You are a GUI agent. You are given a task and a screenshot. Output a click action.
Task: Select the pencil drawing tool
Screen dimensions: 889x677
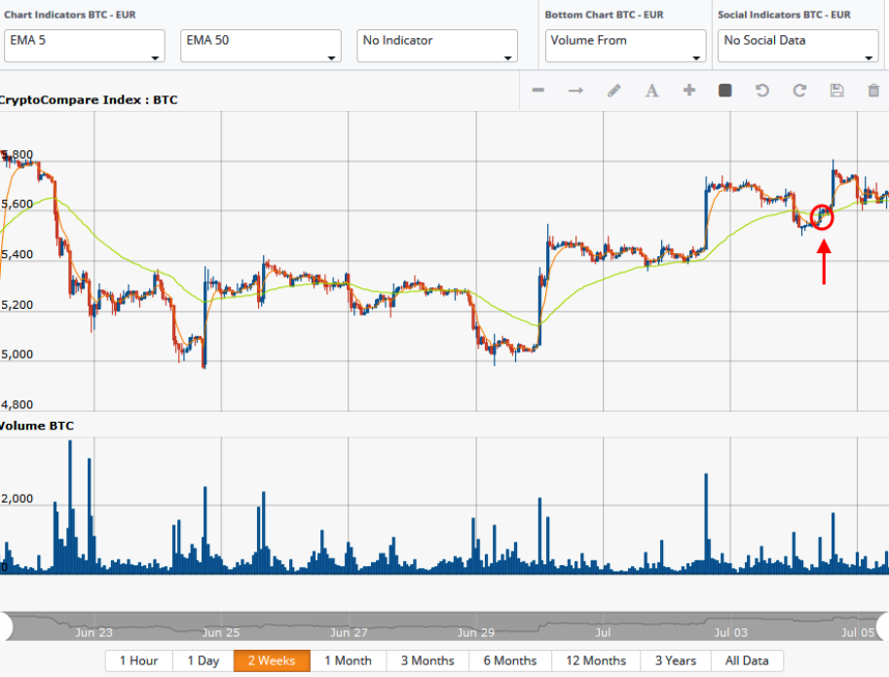coord(614,91)
